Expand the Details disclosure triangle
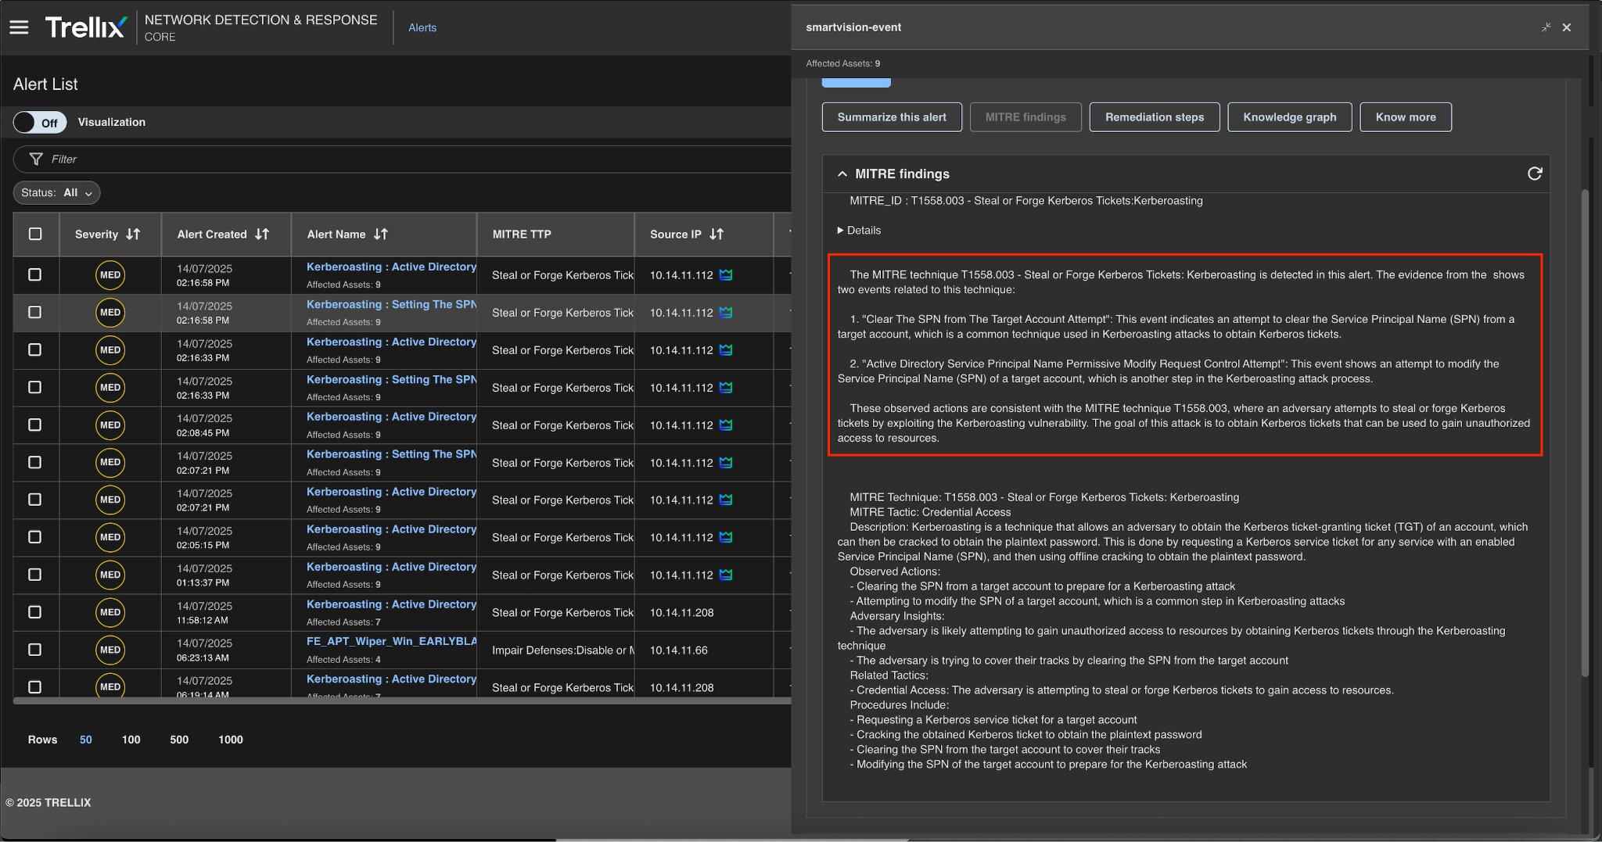Image resolution: width=1602 pixels, height=842 pixels. pos(841,231)
